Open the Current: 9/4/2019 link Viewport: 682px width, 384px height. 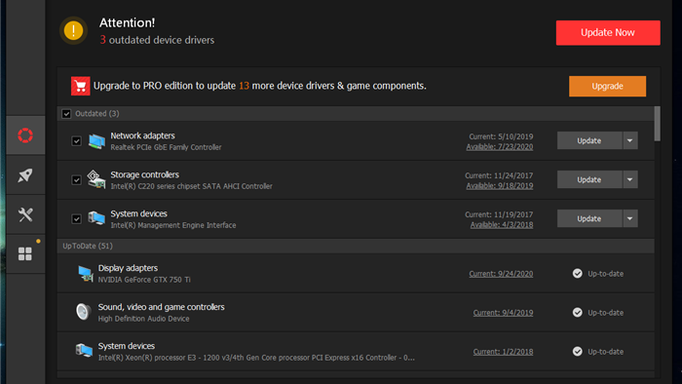(504, 313)
